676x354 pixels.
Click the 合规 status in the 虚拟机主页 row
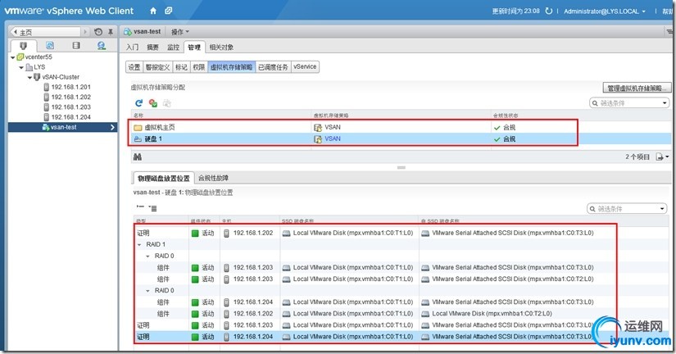(509, 128)
